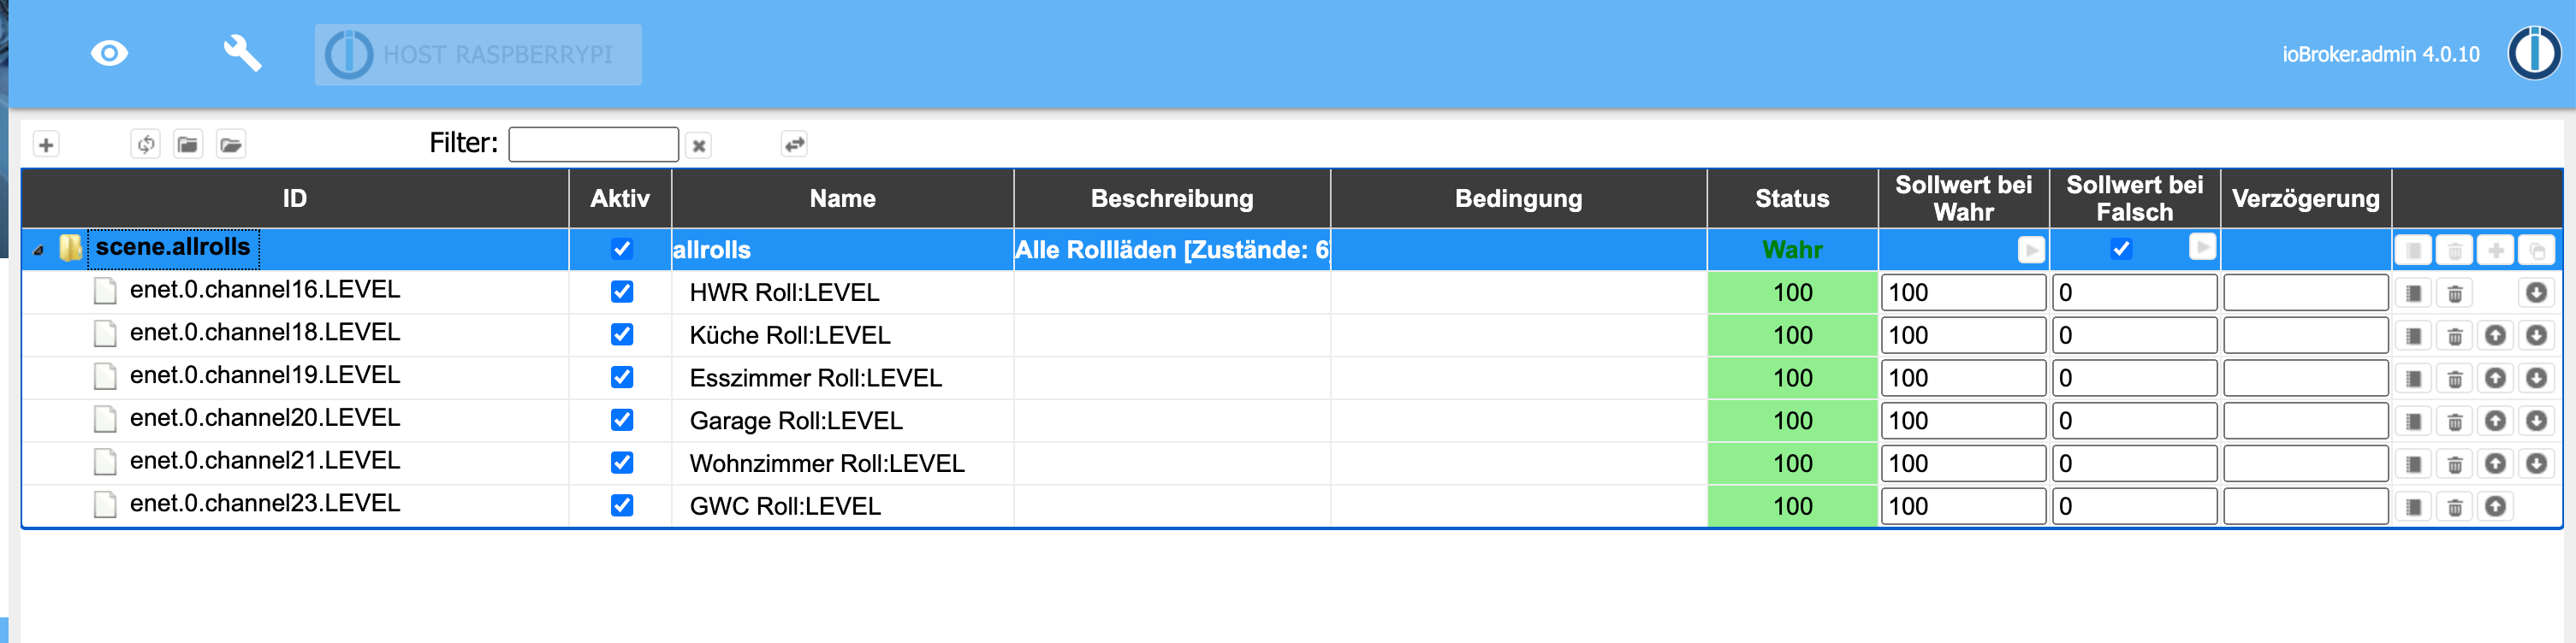Select the enet.0.channel21.LEVEL tree row
The height and width of the screenshot is (643, 2576).
point(265,461)
